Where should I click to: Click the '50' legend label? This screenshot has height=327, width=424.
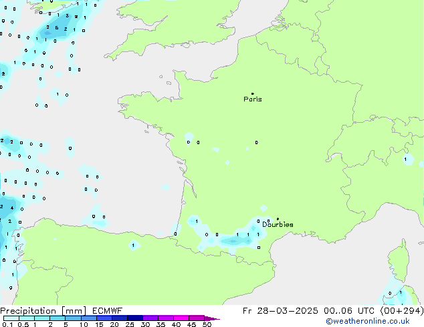[207, 324]
